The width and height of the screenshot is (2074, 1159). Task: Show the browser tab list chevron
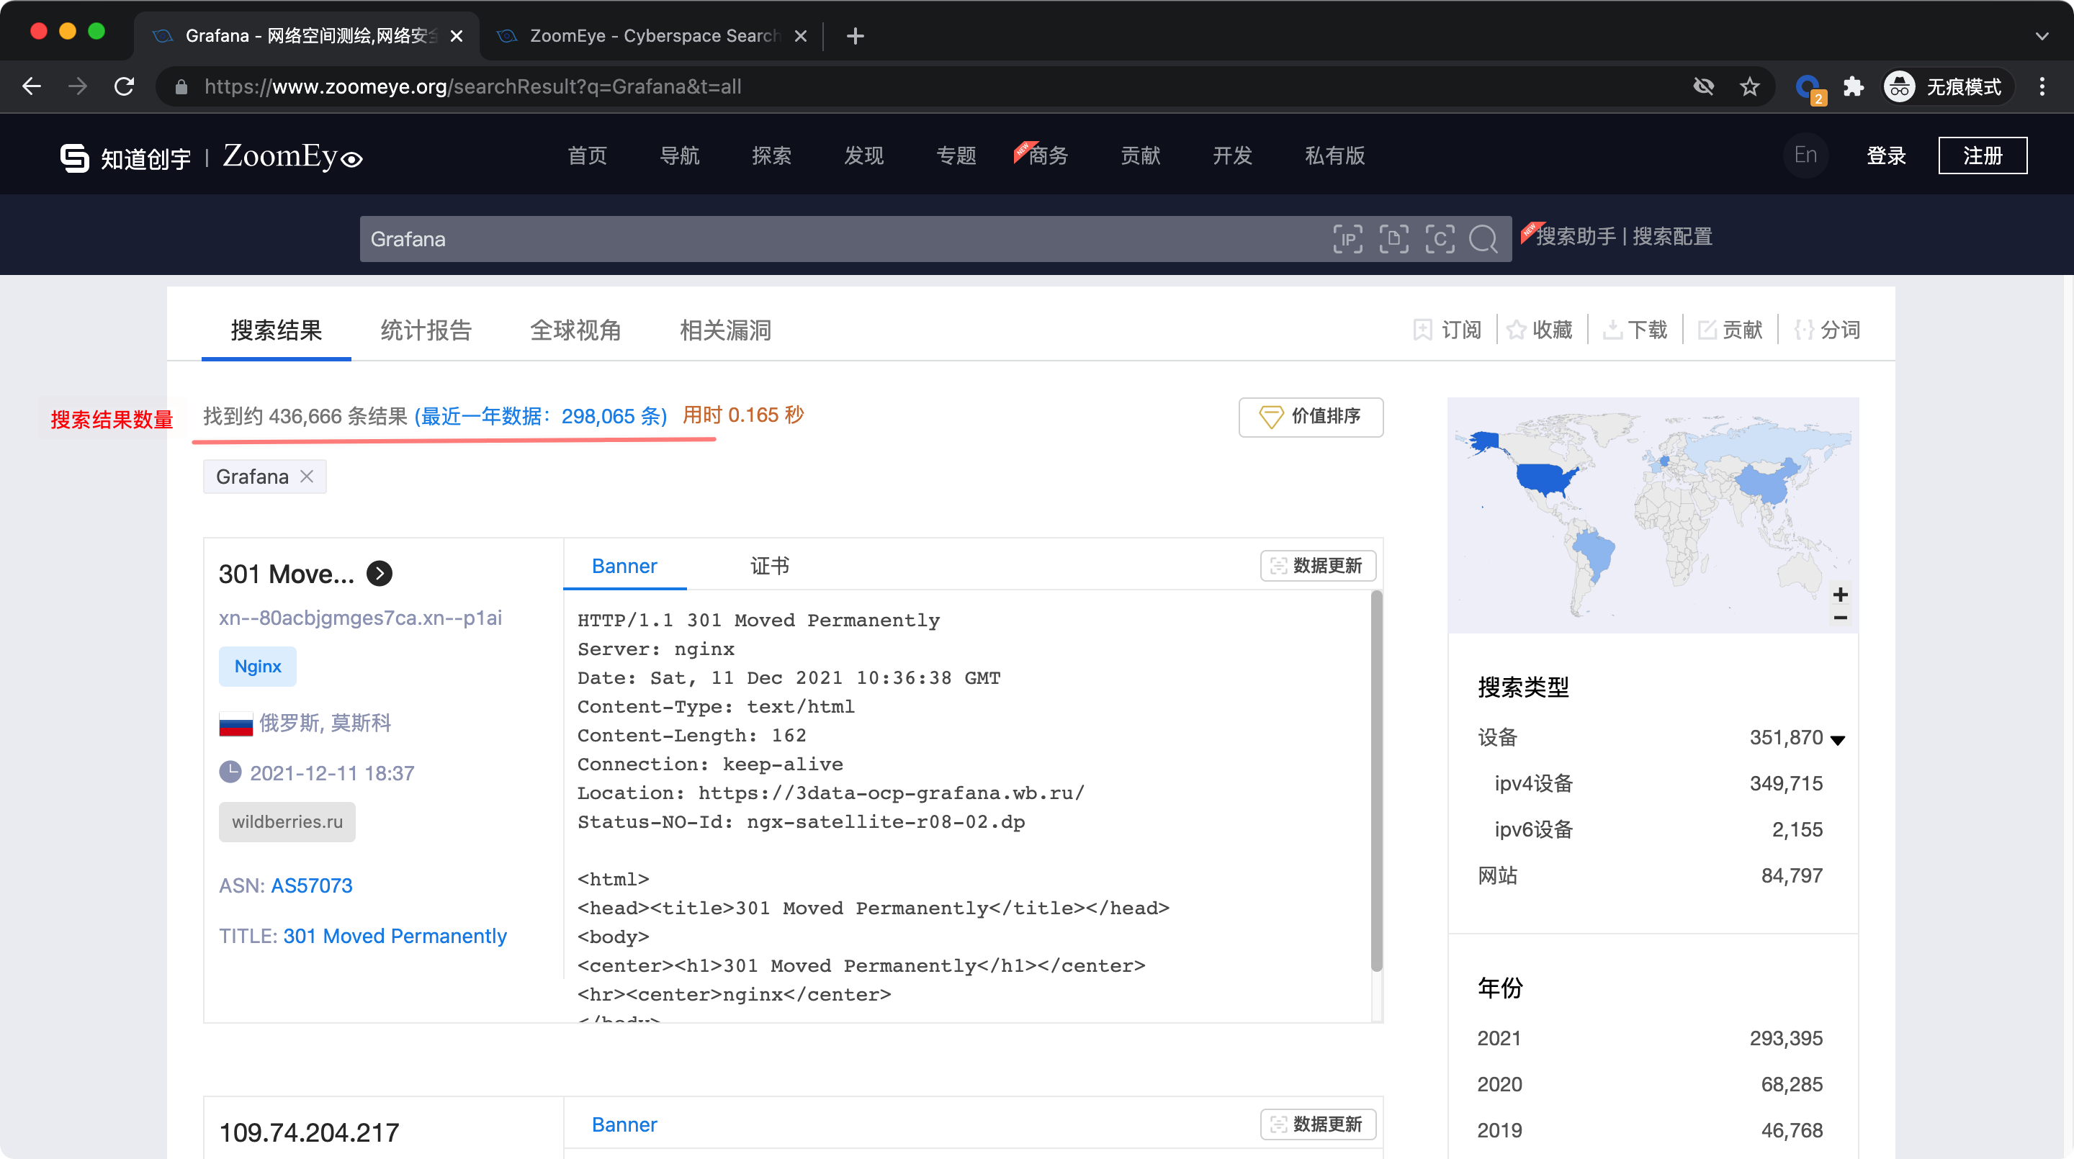point(2042,35)
